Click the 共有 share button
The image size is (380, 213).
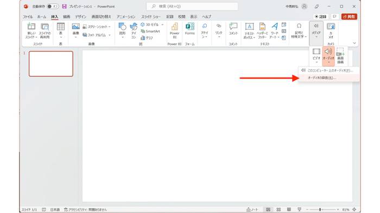tap(349, 16)
